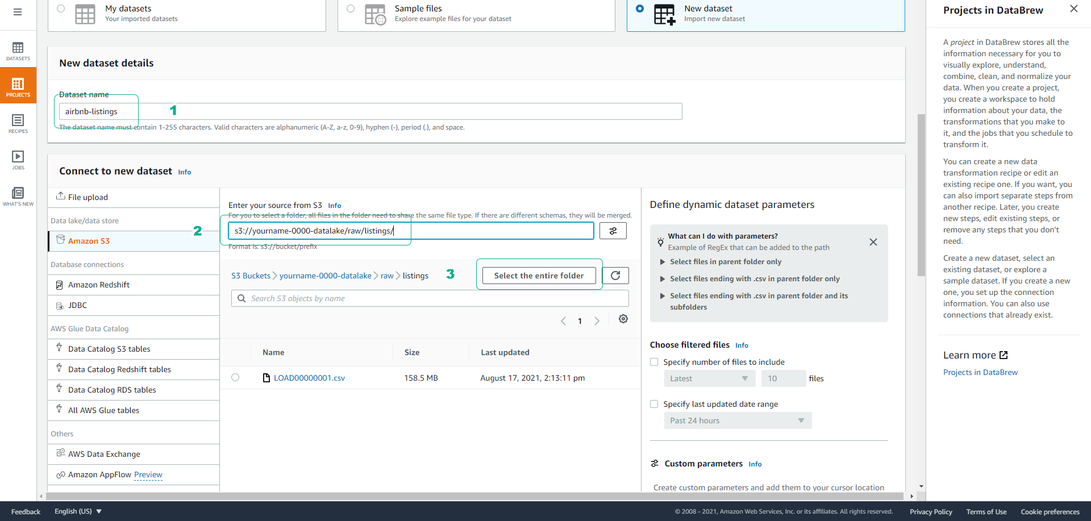This screenshot has width=1091, height=521.
Task: Close the Projects in DataBrew help panel
Action: click(x=1073, y=9)
